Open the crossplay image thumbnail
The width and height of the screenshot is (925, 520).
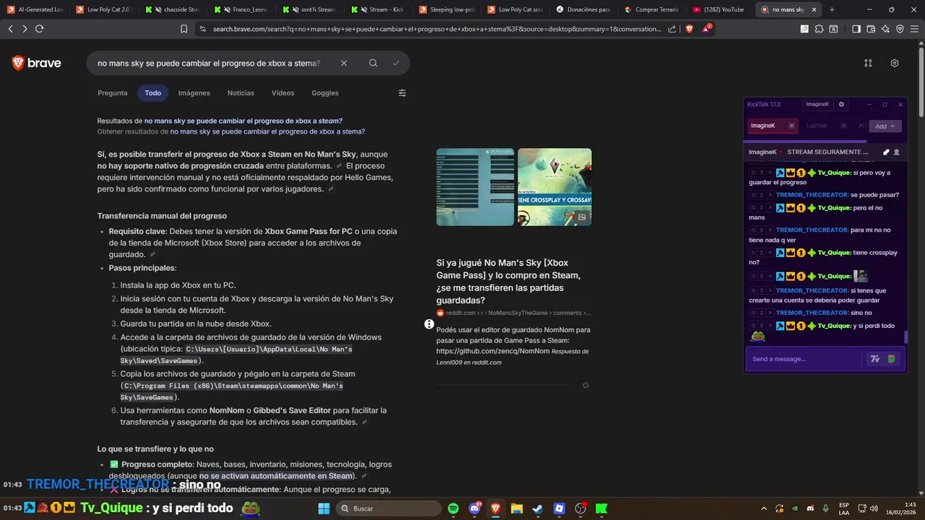[x=555, y=187]
